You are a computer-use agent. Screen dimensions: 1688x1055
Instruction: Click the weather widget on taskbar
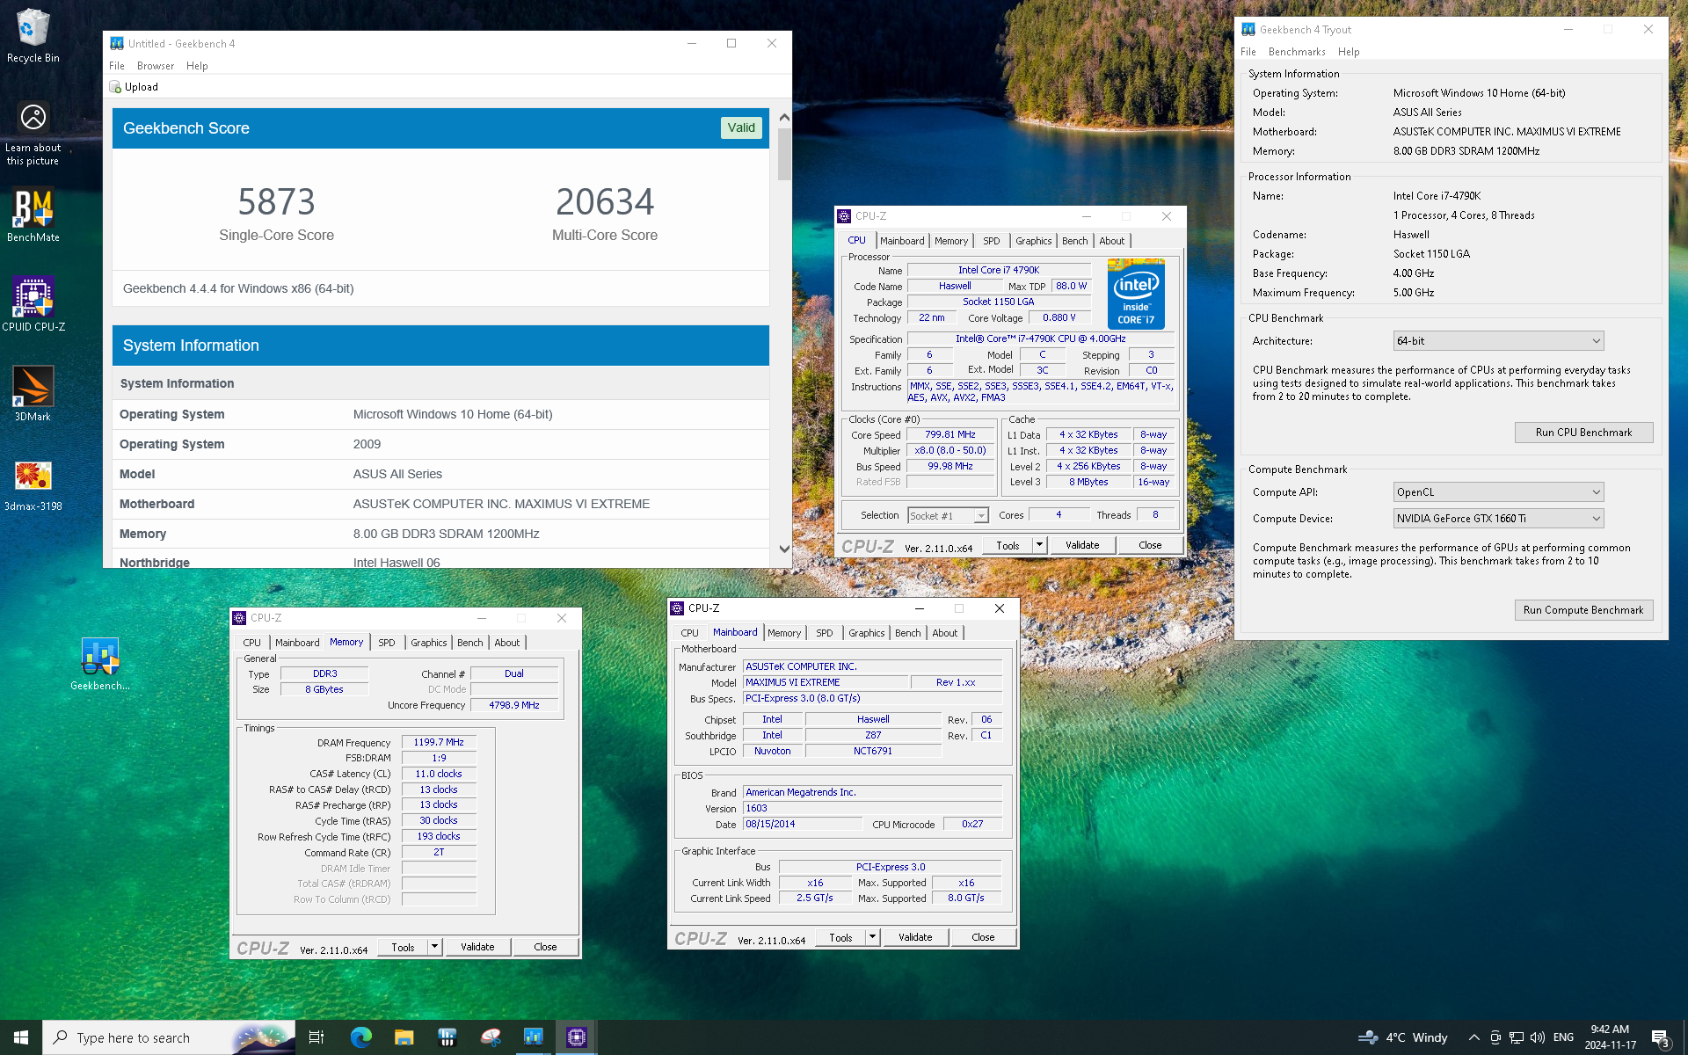1403,1037
